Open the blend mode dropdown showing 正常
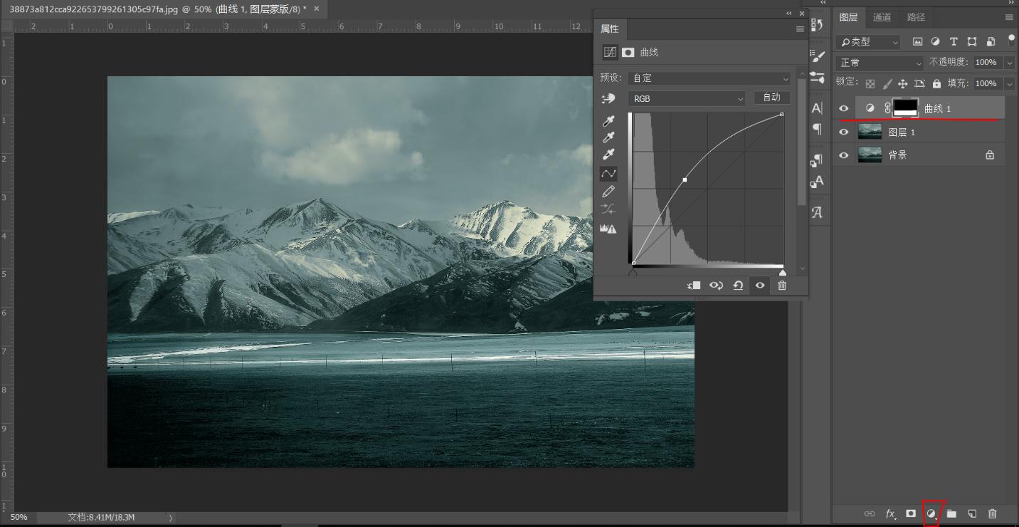Image resolution: width=1019 pixels, height=527 pixels. click(879, 63)
